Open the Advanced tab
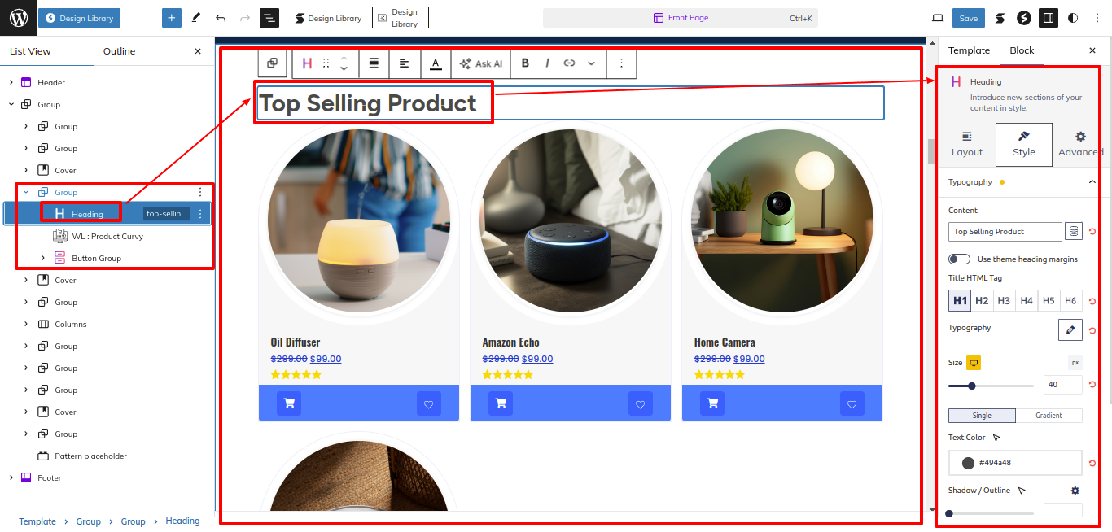1112x532 pixels. point(1080,144)
